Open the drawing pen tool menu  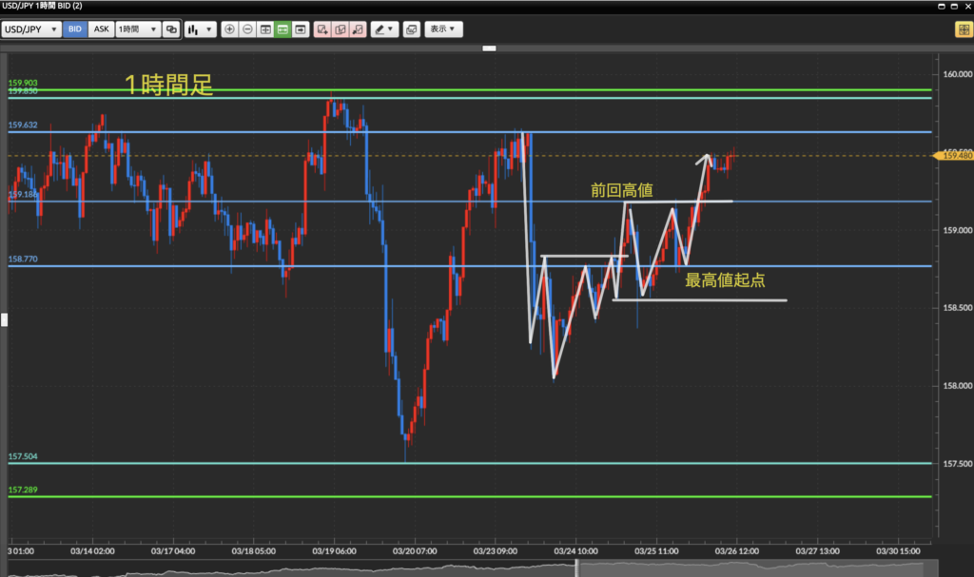384,29
